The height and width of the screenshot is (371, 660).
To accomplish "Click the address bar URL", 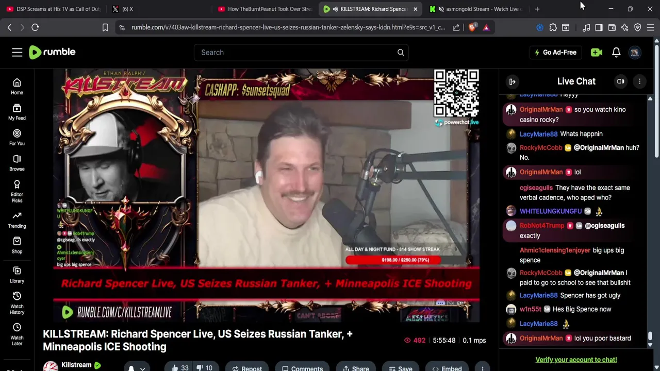I will pyautogui.click(x=288, y=27).
